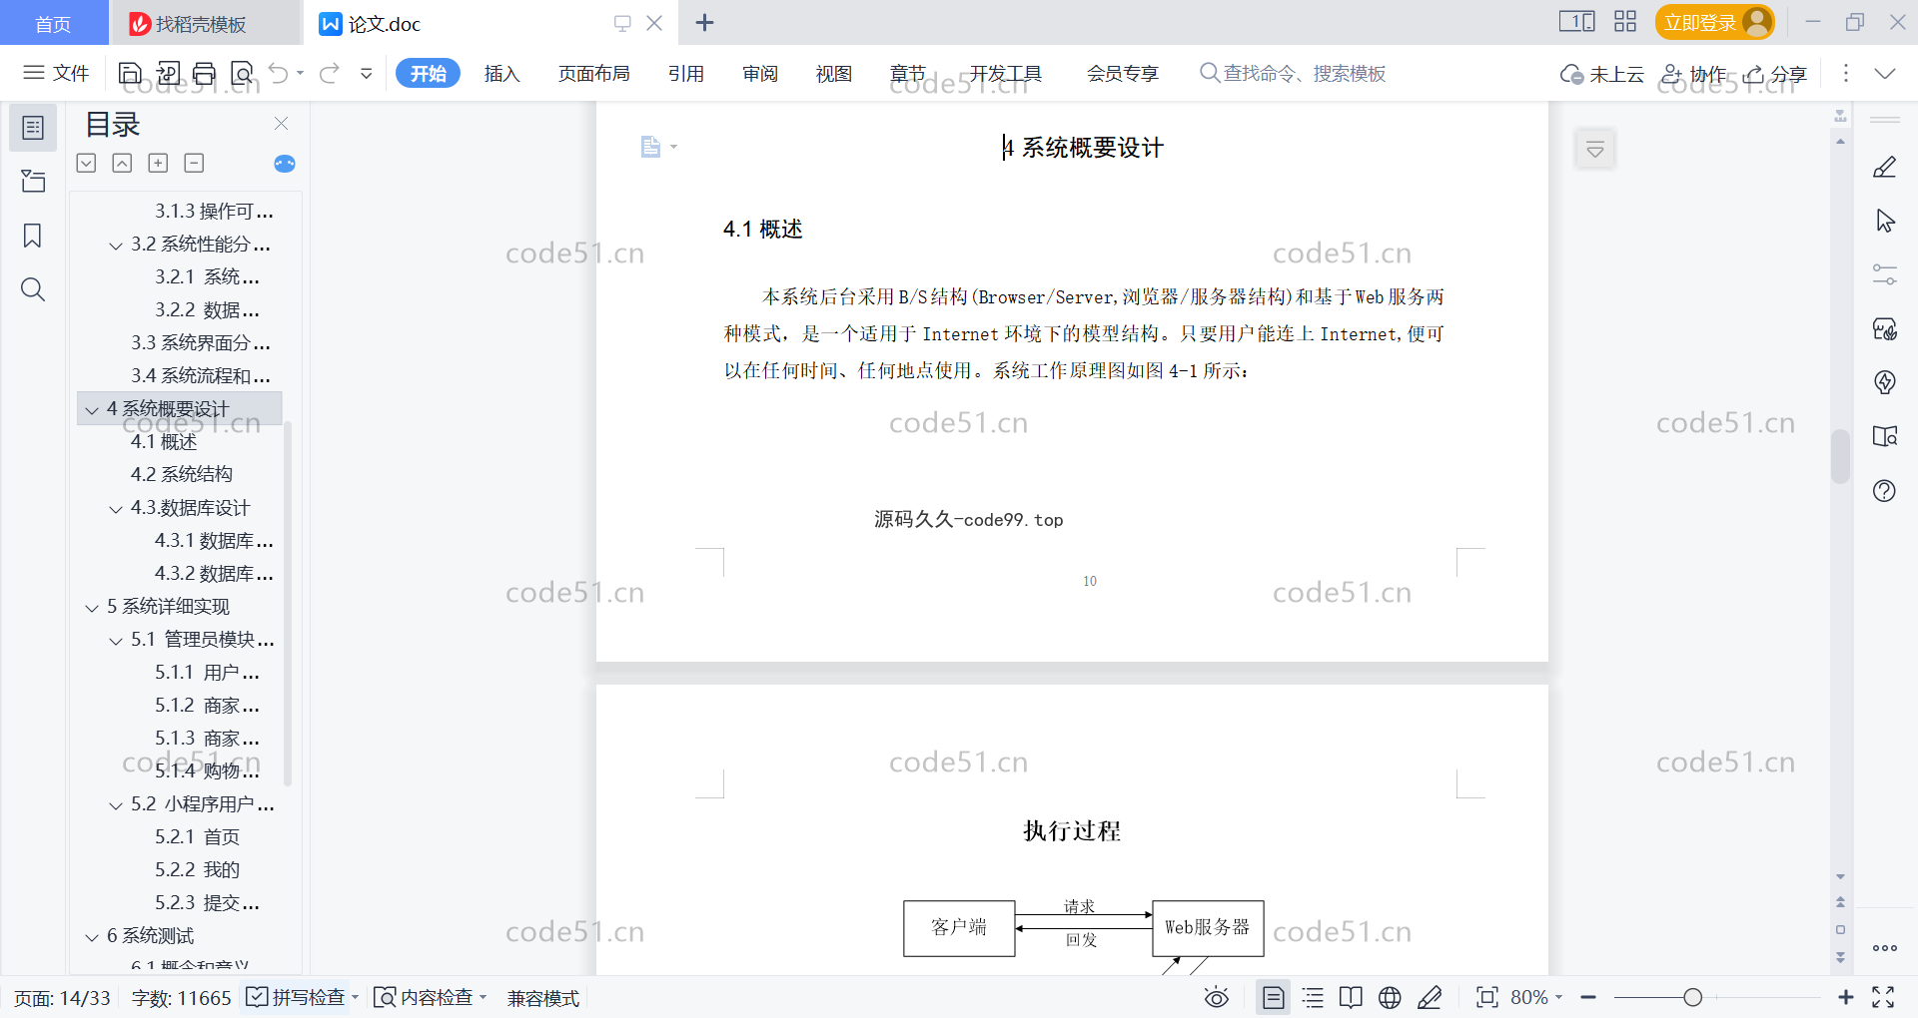Click the add heading level plus icon
The height and width of the screenshot is (1018, 1918).
point(158,163)
